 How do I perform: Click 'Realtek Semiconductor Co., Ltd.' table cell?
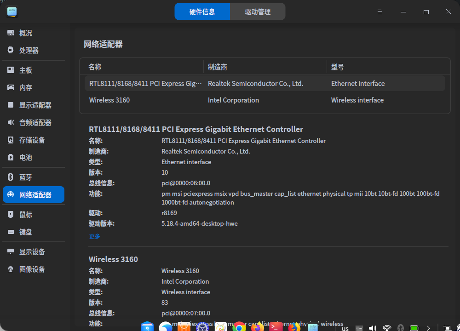(x=255, y=84)
